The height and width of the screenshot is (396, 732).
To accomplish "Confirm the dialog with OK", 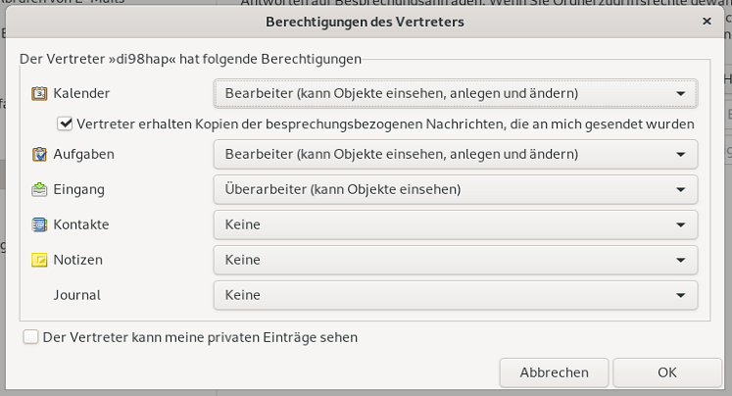I will coord(667,372).
